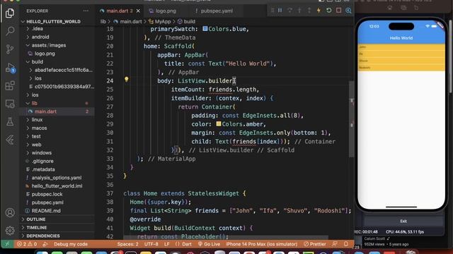Click the lightbulb quick fix icon
453x254 pixels.
click(126, 79)
